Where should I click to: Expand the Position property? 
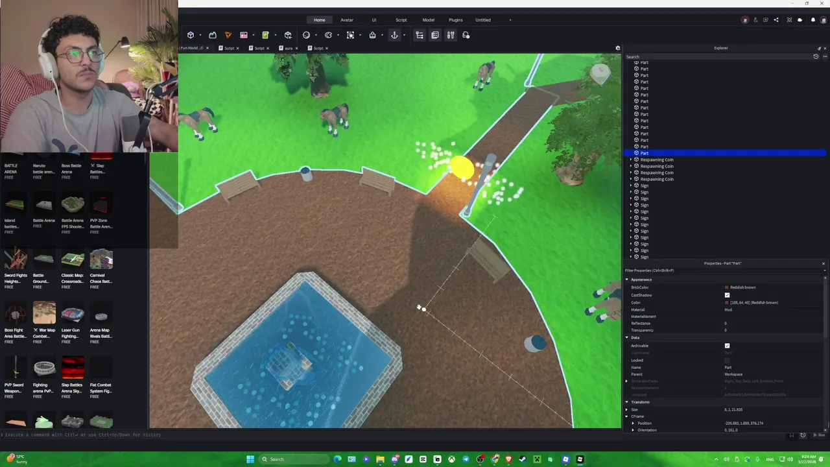coord(633,423)
